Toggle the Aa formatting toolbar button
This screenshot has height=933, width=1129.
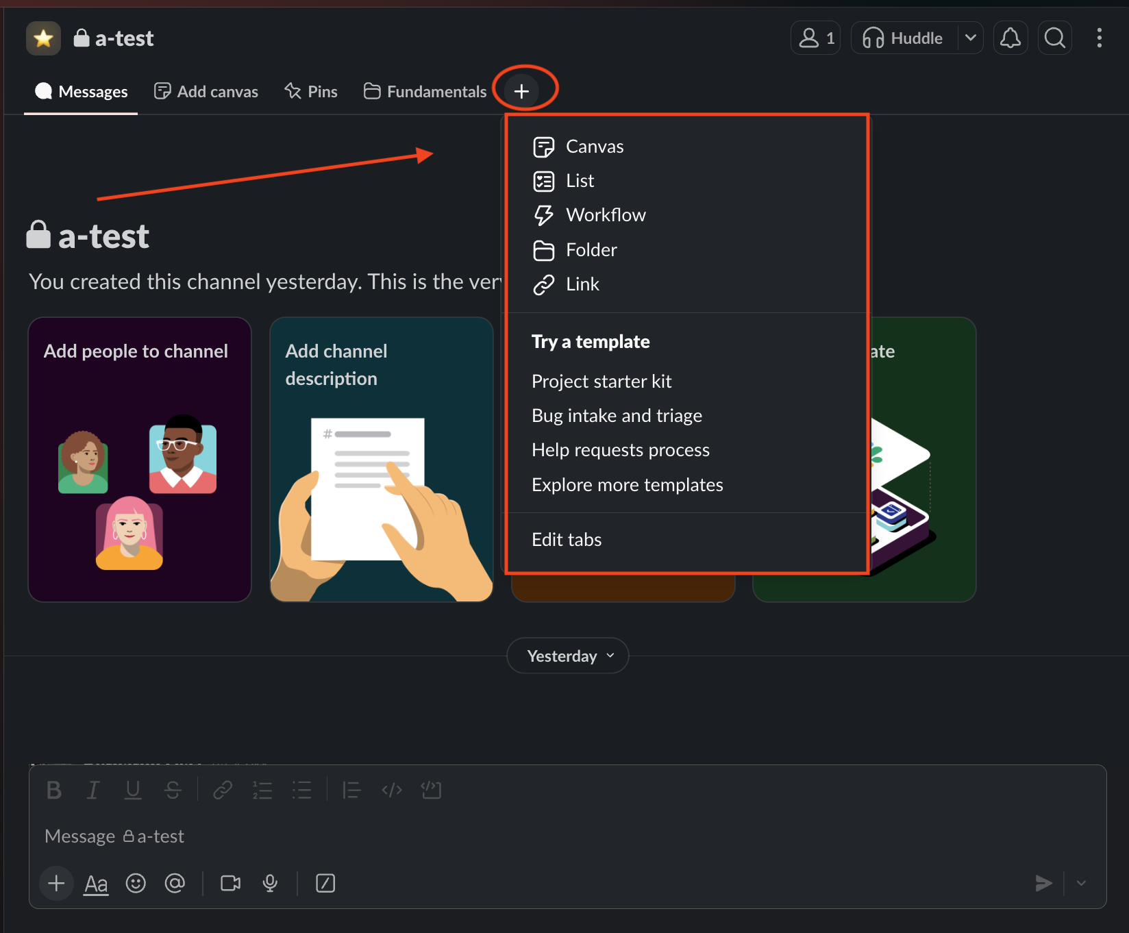pos(96,884)
